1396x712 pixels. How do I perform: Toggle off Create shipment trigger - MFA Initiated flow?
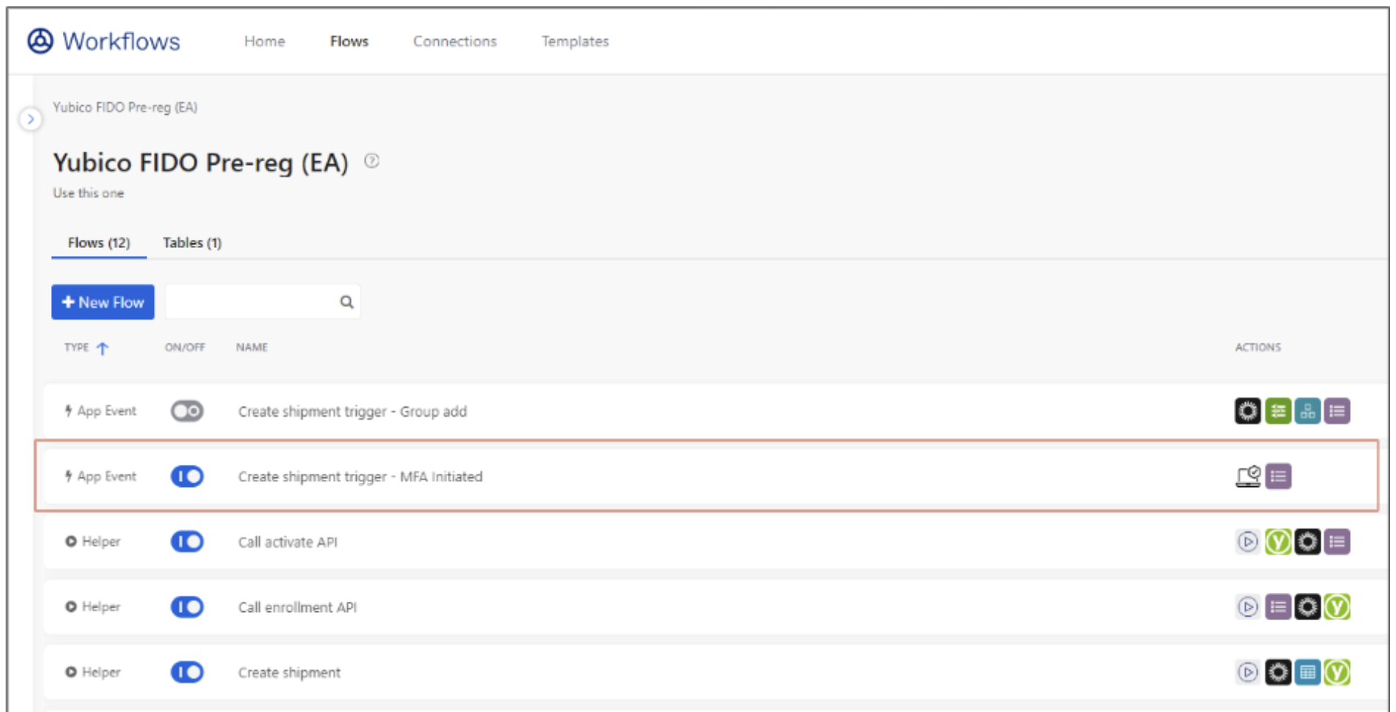tap(187, 476)
